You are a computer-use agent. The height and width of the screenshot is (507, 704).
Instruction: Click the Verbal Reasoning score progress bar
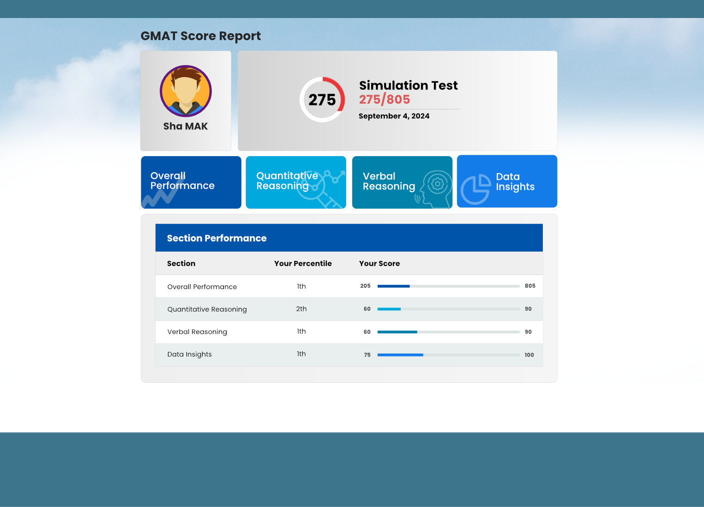click(449, 332)
